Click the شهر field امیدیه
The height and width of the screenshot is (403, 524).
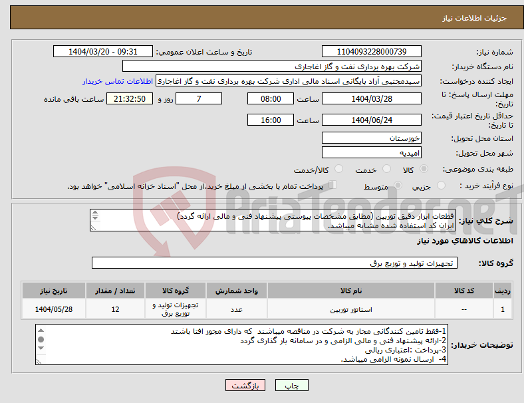tap(371, 152)
